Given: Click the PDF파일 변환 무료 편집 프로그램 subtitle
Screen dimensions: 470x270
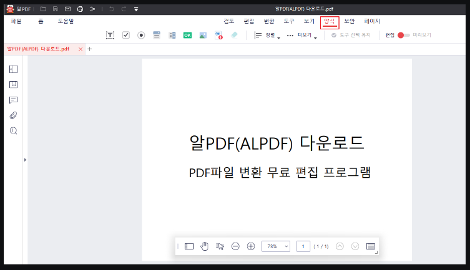Looking at the screenshot, I should click(280, 173).
